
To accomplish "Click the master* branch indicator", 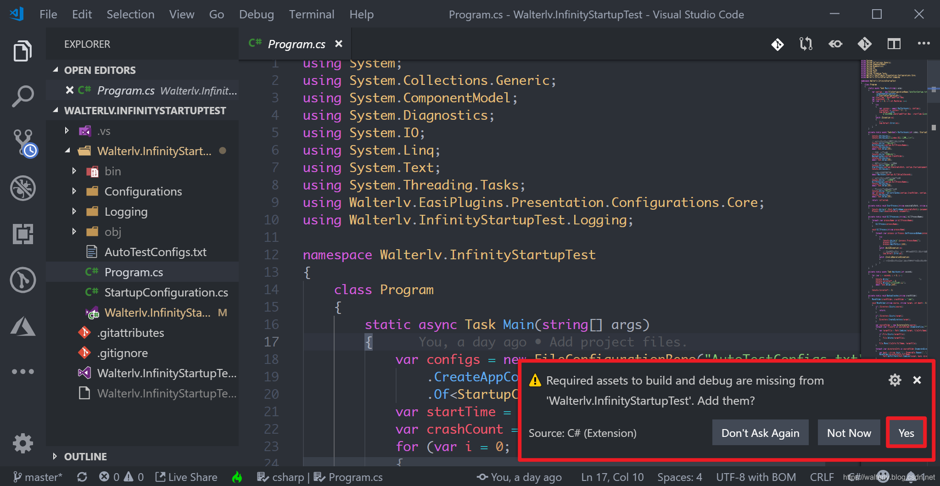I will click(x=38, y=477).
